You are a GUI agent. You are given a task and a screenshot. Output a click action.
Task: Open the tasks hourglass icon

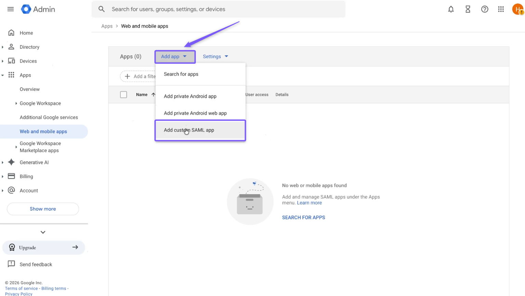click(x=468, y=9)
